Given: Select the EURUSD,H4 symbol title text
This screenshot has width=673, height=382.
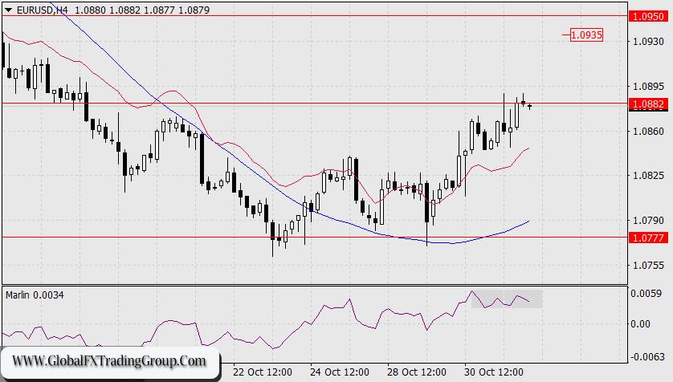Looking at the screenshot, I should [42, 10].
